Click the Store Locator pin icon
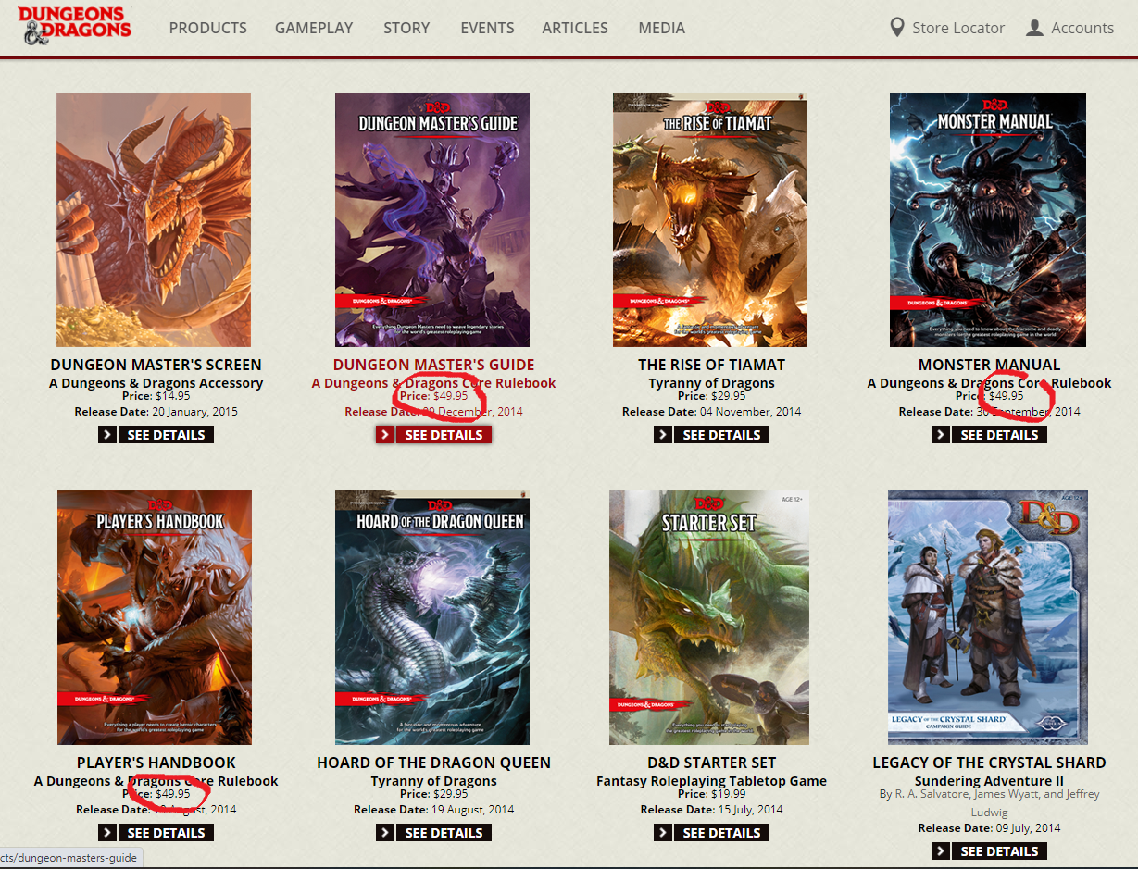This screenshot has width=1138, height=869. tap(896, 28)
